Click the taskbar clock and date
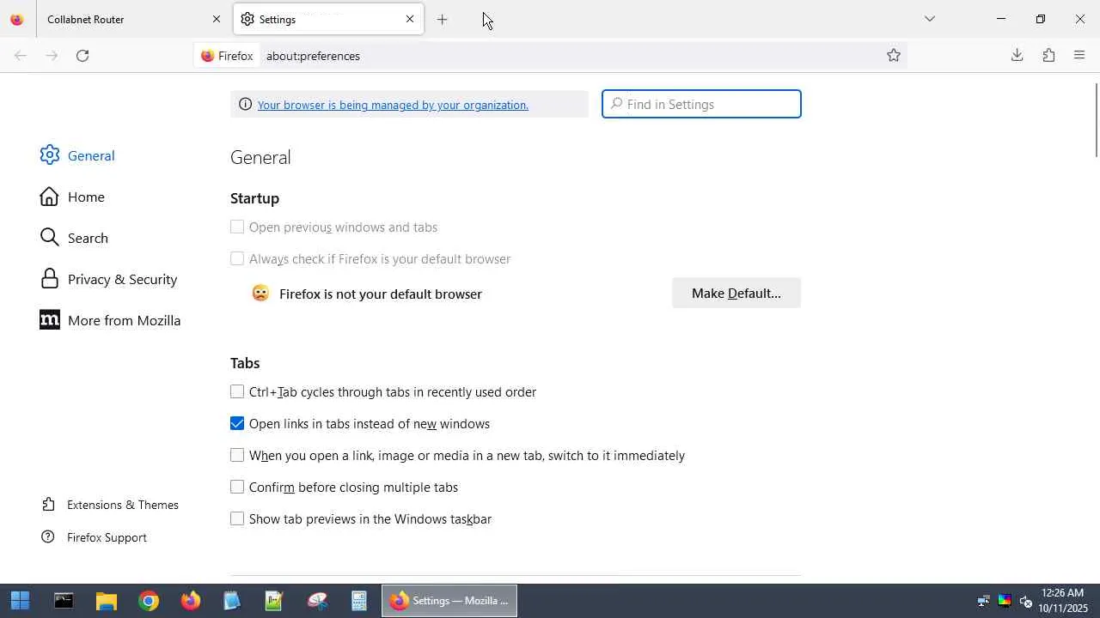 (1063, 601)
